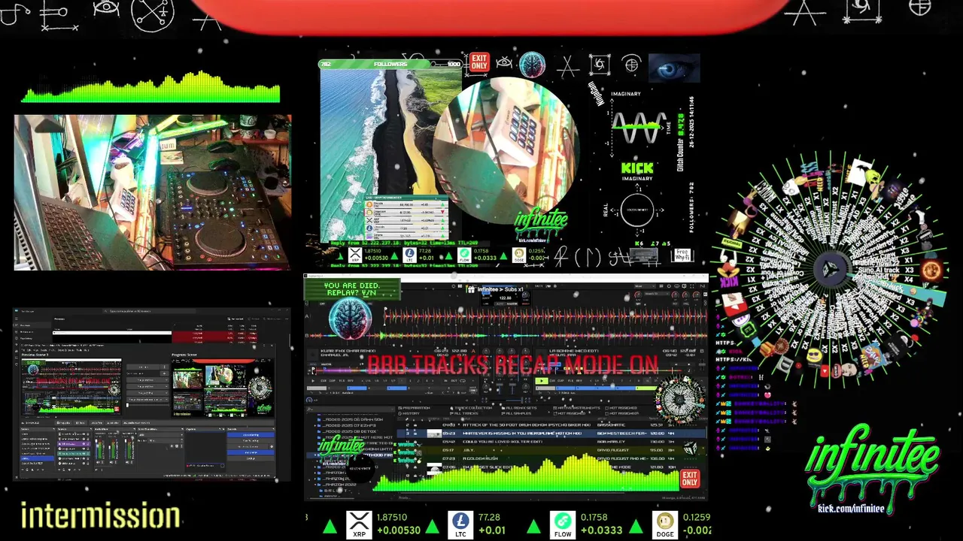The image size is (963, 541).
Task: Click the center hub of the spinning wheel
Action: coord(830,269)
